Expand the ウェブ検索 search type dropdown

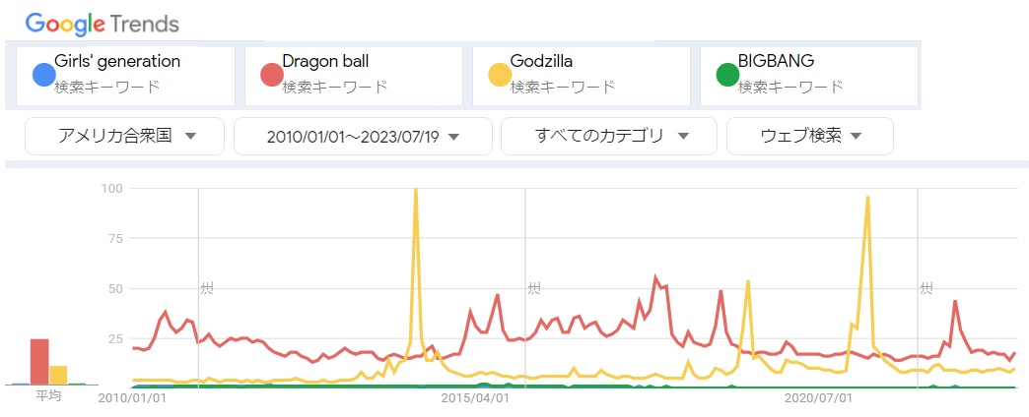[809, 137]
